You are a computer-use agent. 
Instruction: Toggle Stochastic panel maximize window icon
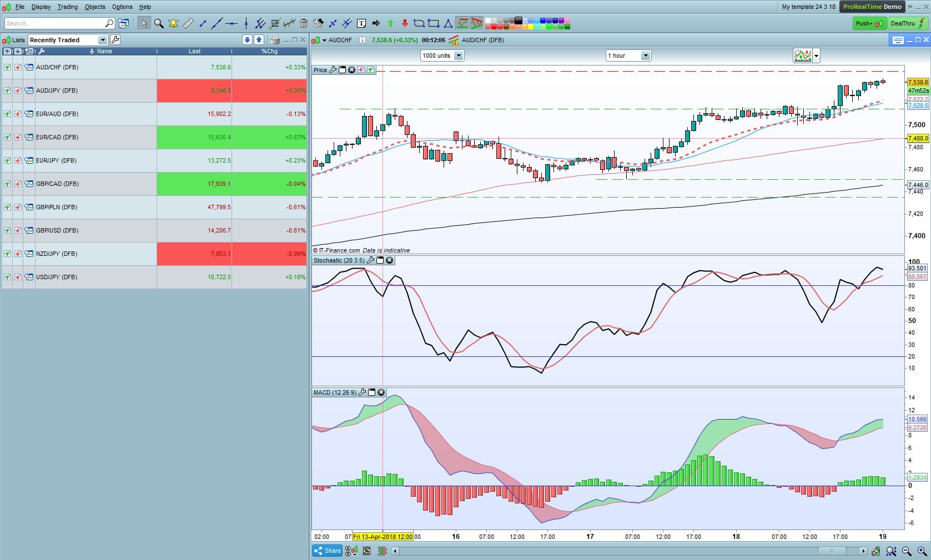tap(380, 260)
